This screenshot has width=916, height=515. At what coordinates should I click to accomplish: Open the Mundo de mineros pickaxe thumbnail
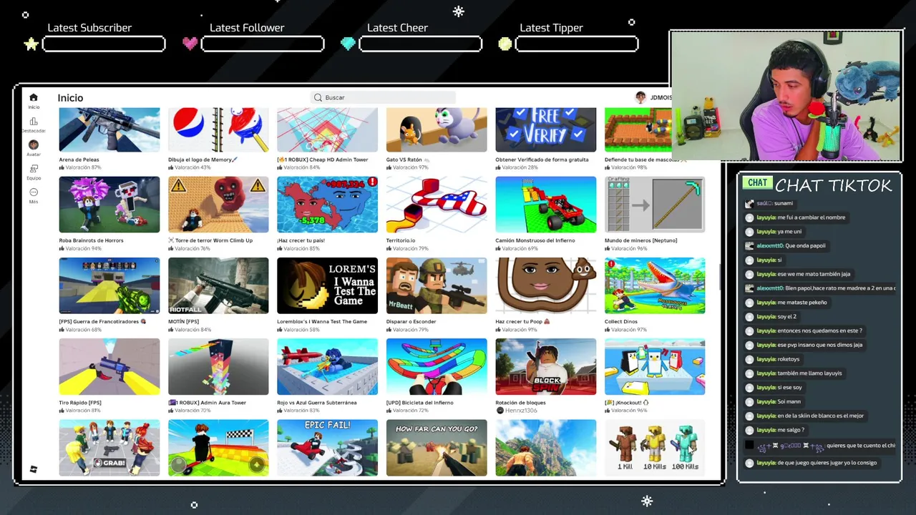(655, 205)
